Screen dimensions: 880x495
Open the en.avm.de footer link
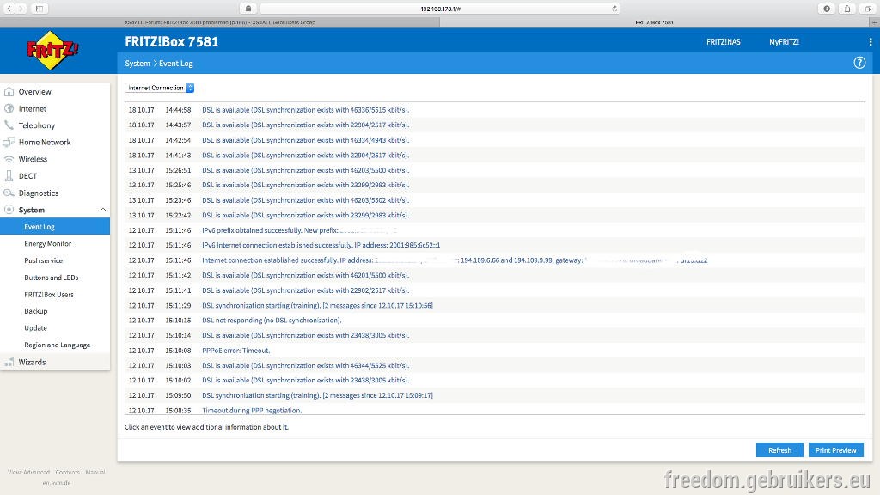tap(57, 483)
